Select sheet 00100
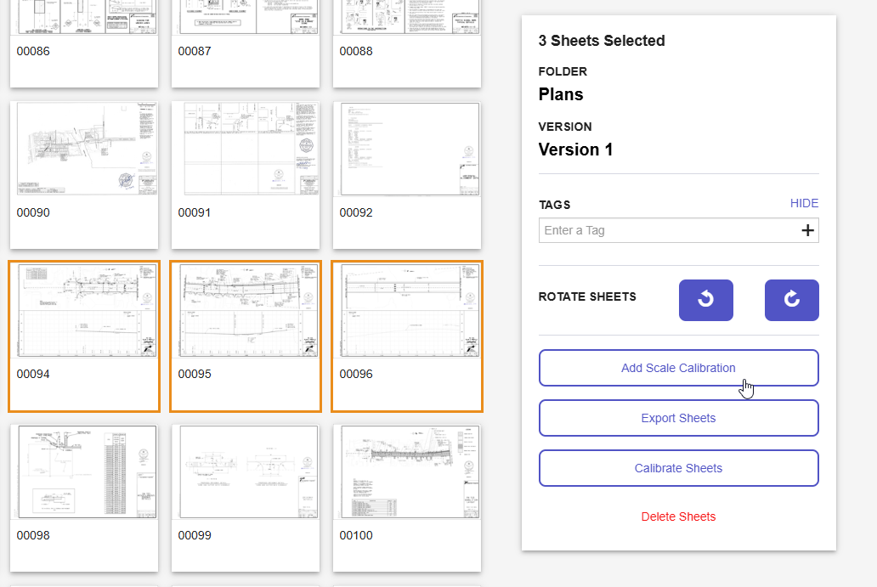 coord(406,471)
